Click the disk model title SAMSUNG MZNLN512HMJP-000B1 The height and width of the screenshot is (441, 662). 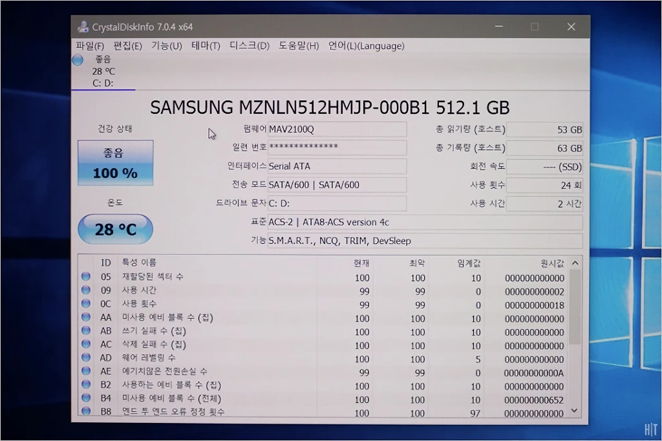pyautogui.click(x=290, y=107)
